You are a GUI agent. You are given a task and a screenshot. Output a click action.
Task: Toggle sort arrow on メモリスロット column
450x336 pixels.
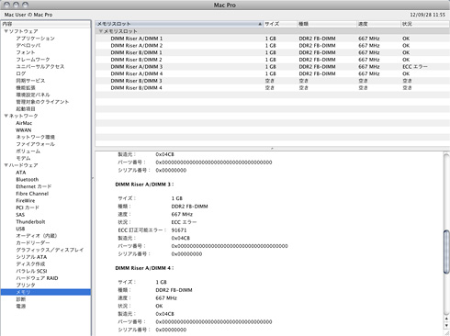point(260,24)
